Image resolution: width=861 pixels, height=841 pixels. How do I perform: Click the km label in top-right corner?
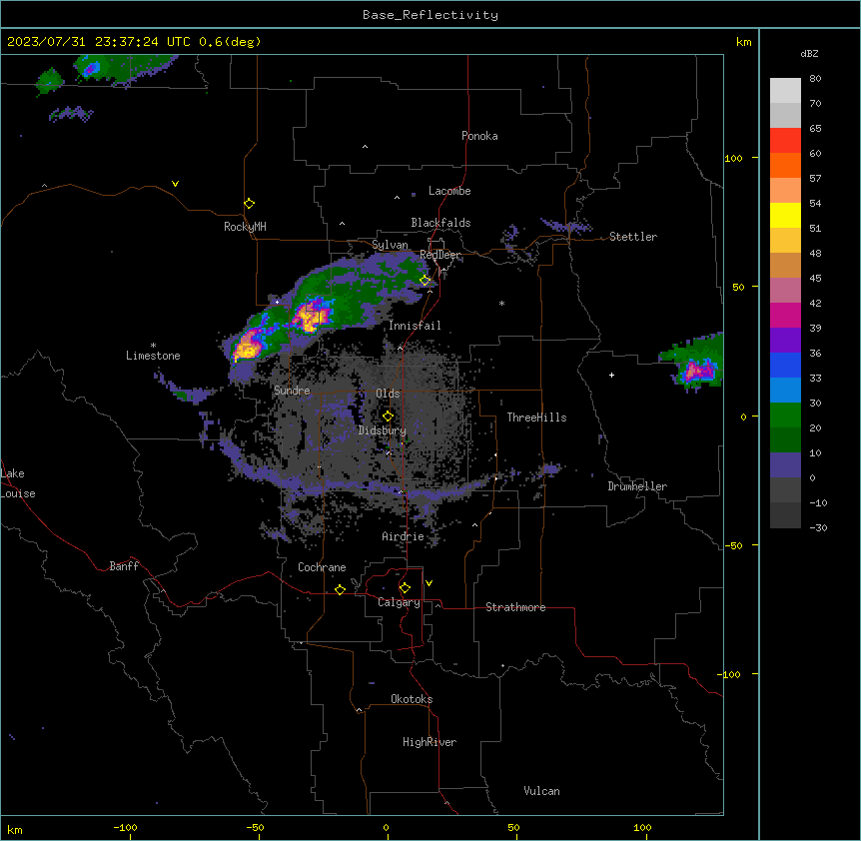tap(744, 42)
